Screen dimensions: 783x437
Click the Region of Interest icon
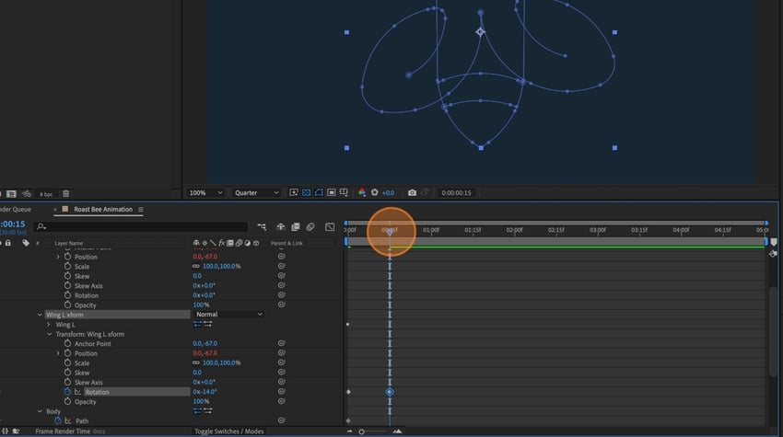[331, 192]
